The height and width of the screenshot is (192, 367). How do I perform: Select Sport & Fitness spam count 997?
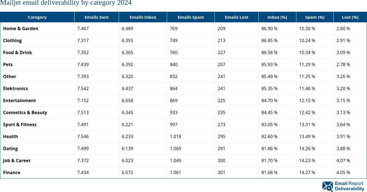pyautogui.click(x=174, y=124)
